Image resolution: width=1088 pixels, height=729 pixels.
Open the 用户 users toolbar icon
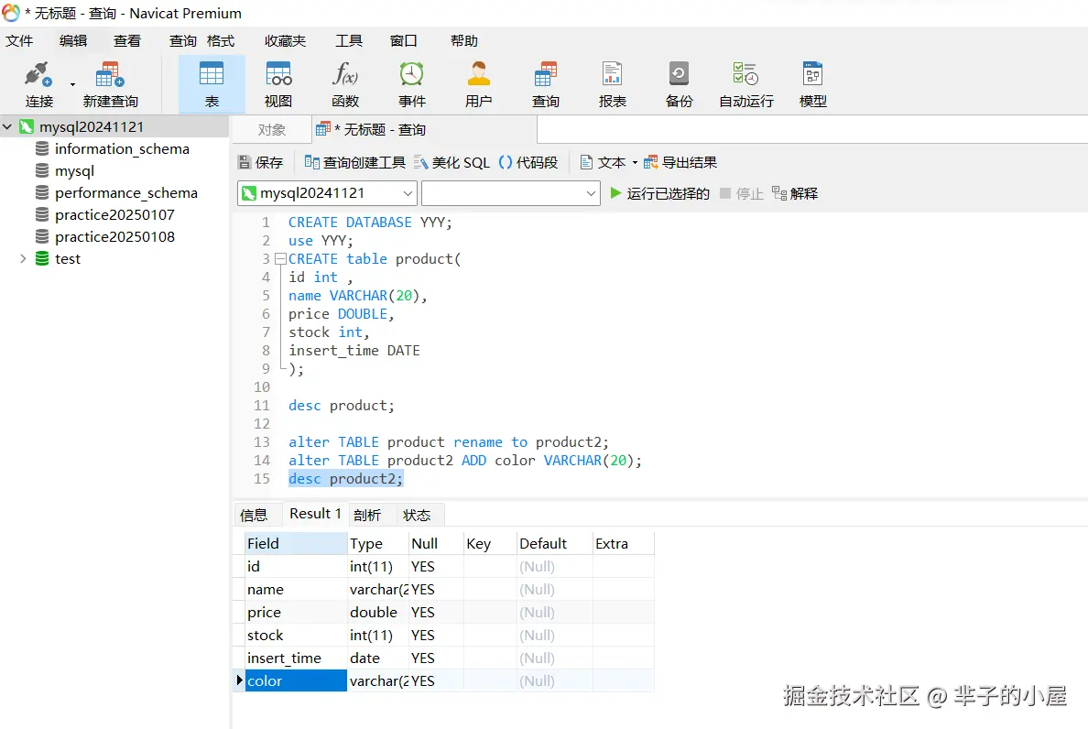[x=479, y=84]
